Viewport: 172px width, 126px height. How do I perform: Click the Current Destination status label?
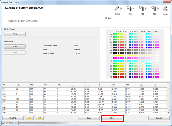(x=10, y=123)
